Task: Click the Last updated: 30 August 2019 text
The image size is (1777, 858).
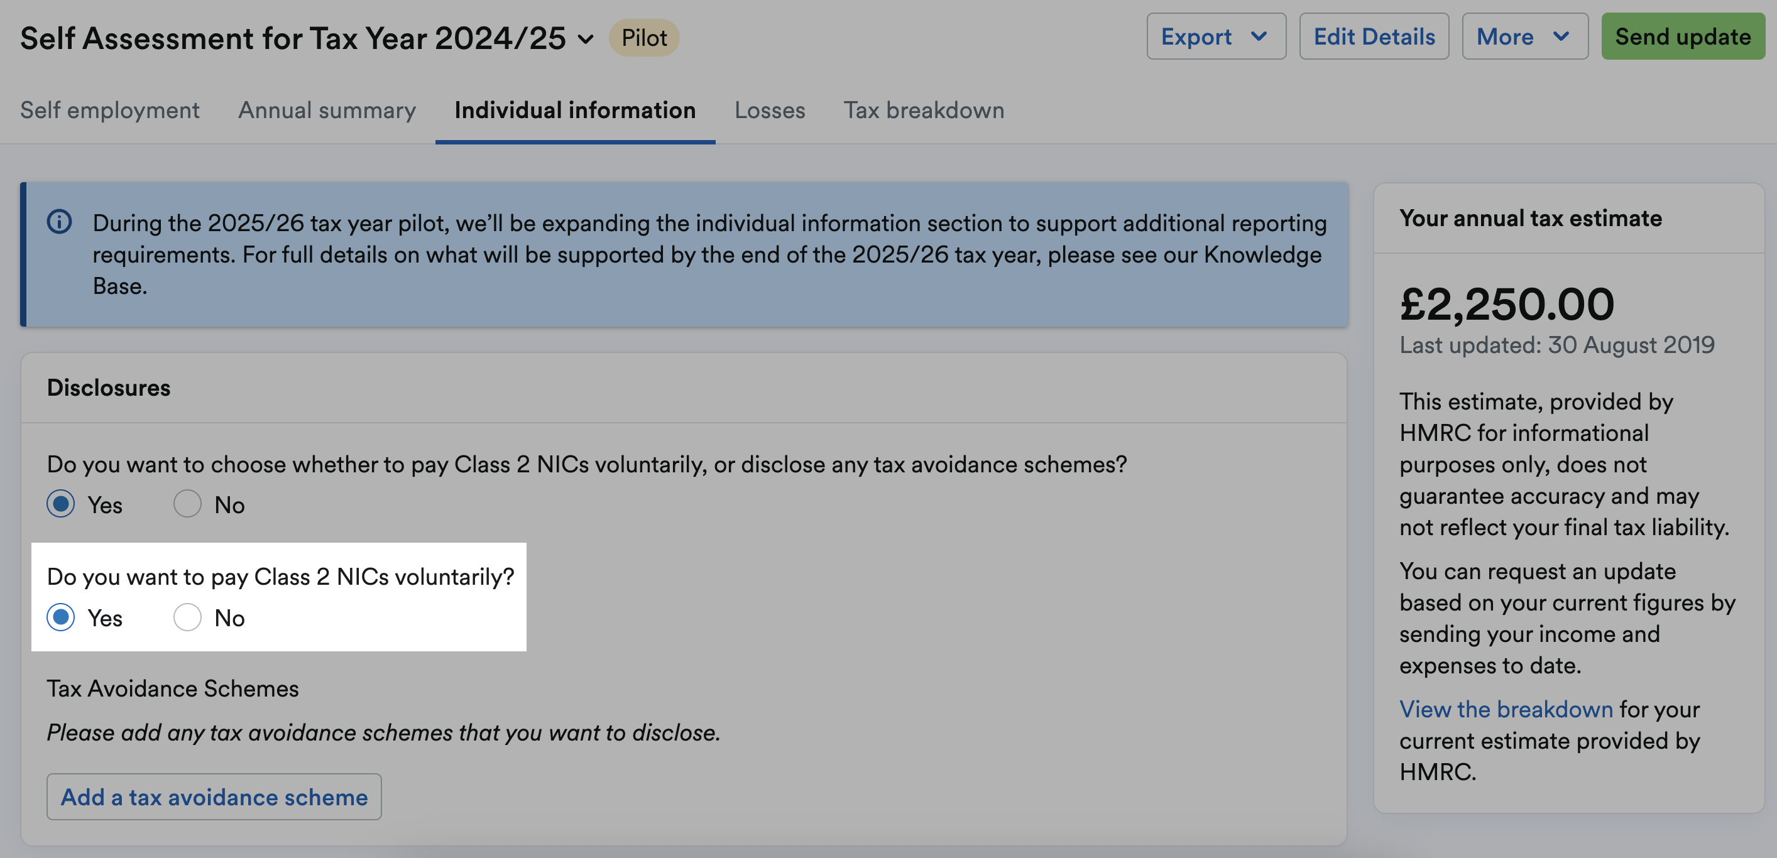Action: point(1557,345)
